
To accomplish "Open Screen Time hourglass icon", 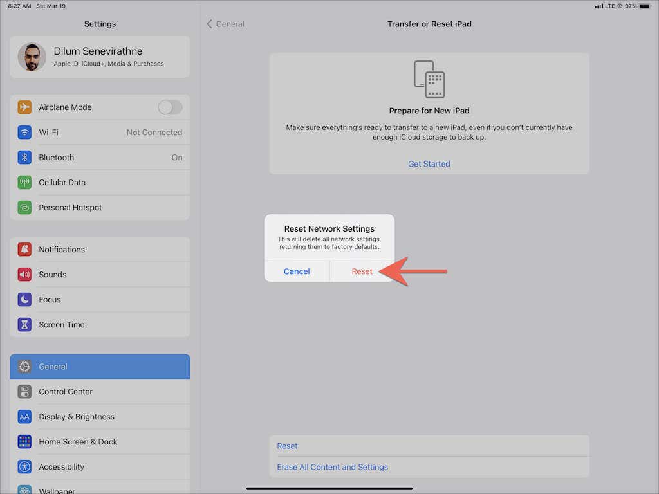I will coord(24,325).
